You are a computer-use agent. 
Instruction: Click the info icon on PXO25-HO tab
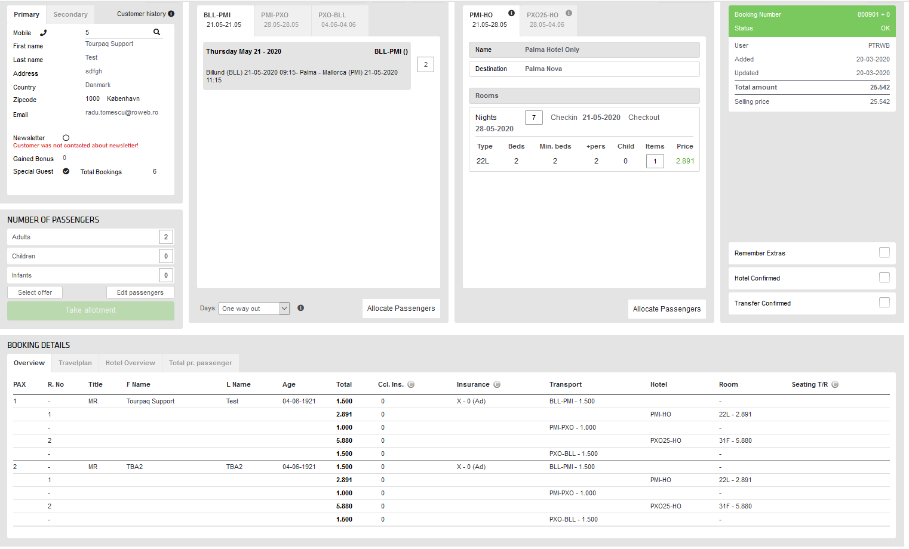(569, 13)
